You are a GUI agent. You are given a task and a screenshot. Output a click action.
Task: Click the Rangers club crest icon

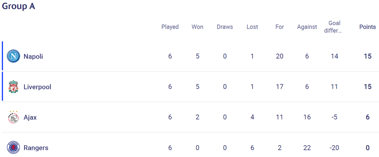point(13,148)
